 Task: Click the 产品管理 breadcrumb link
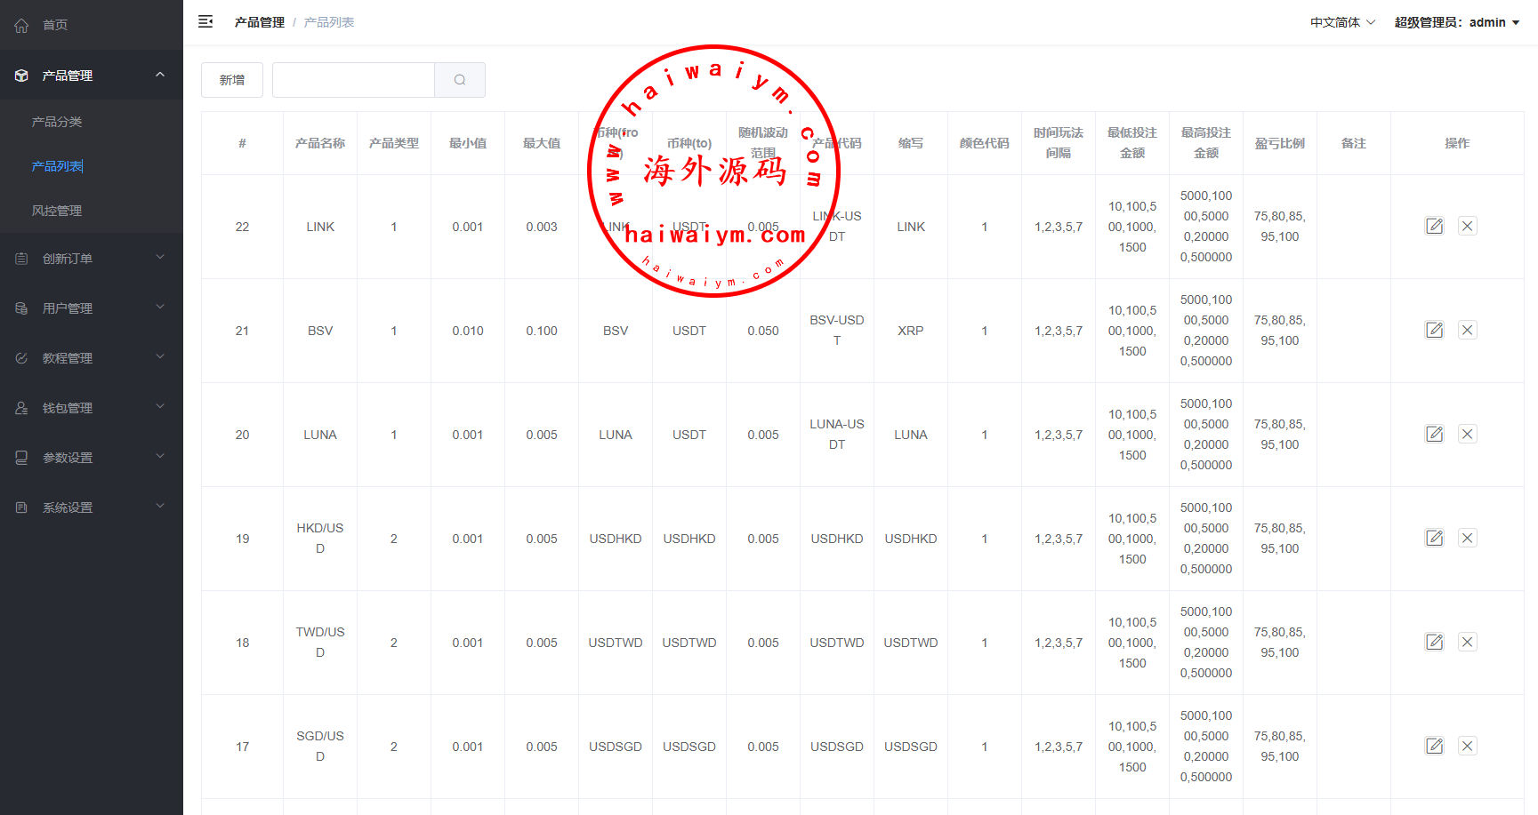[x=260, y=22]
